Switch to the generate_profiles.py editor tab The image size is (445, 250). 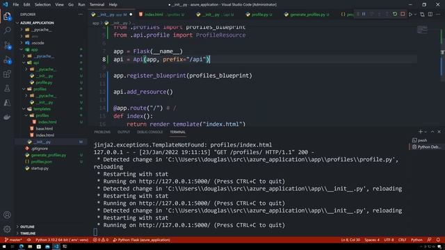[x=309, y=15]
